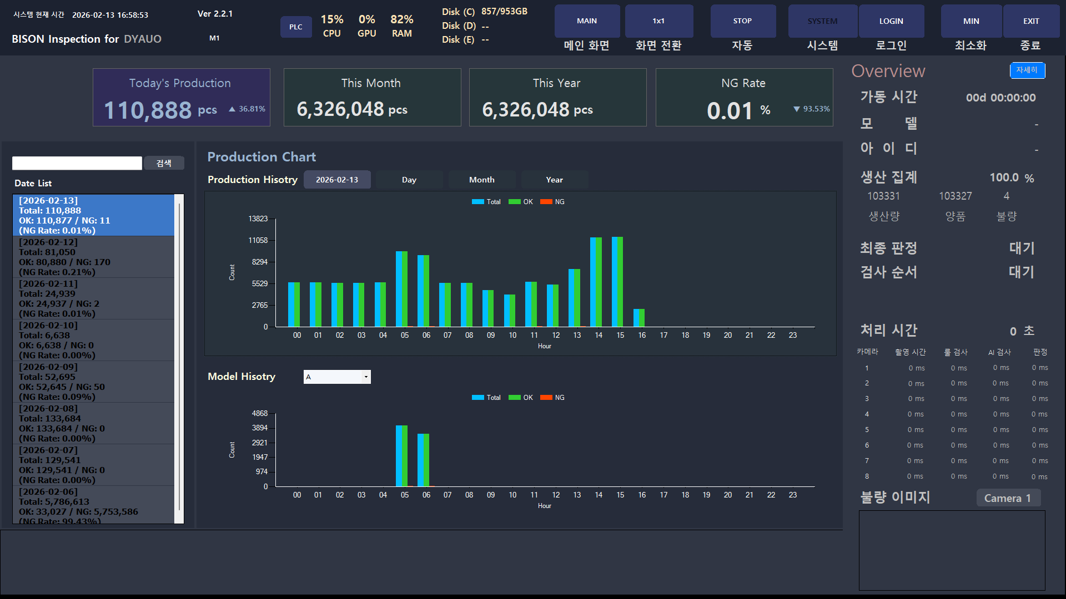1066x599 pixels.
Task: Click the 검색 search button
Action: point(164,163)
